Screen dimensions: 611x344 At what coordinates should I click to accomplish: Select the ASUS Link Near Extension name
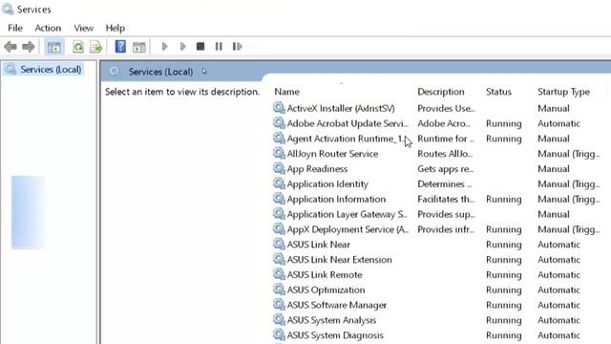340,260
